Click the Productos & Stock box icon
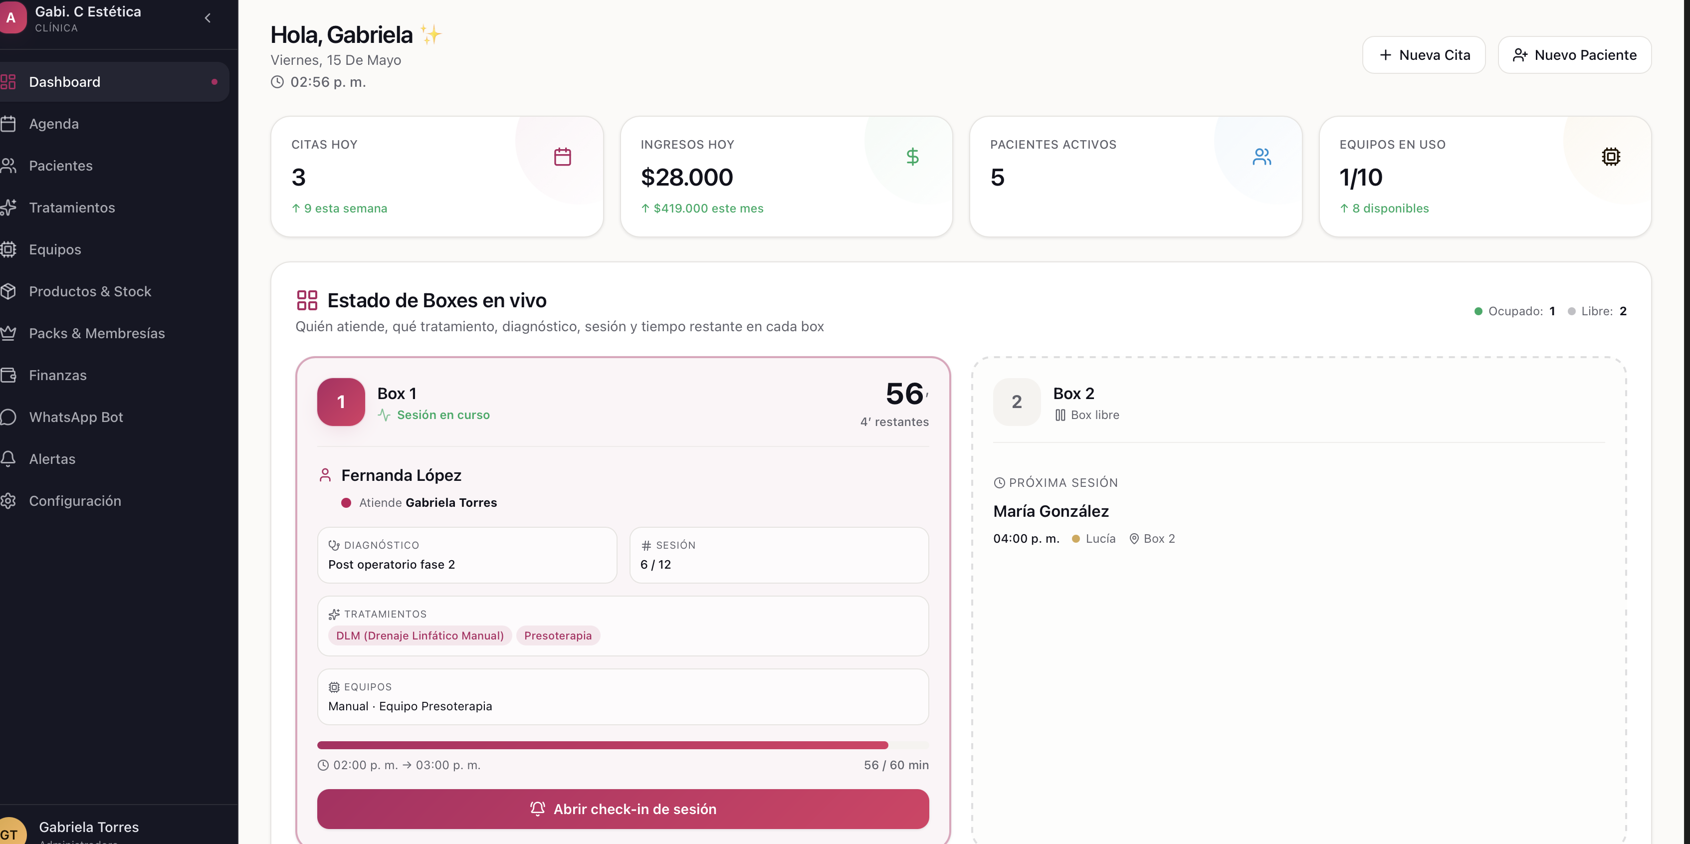This screenshot has width=1690, height=844. tap(8, 292)
